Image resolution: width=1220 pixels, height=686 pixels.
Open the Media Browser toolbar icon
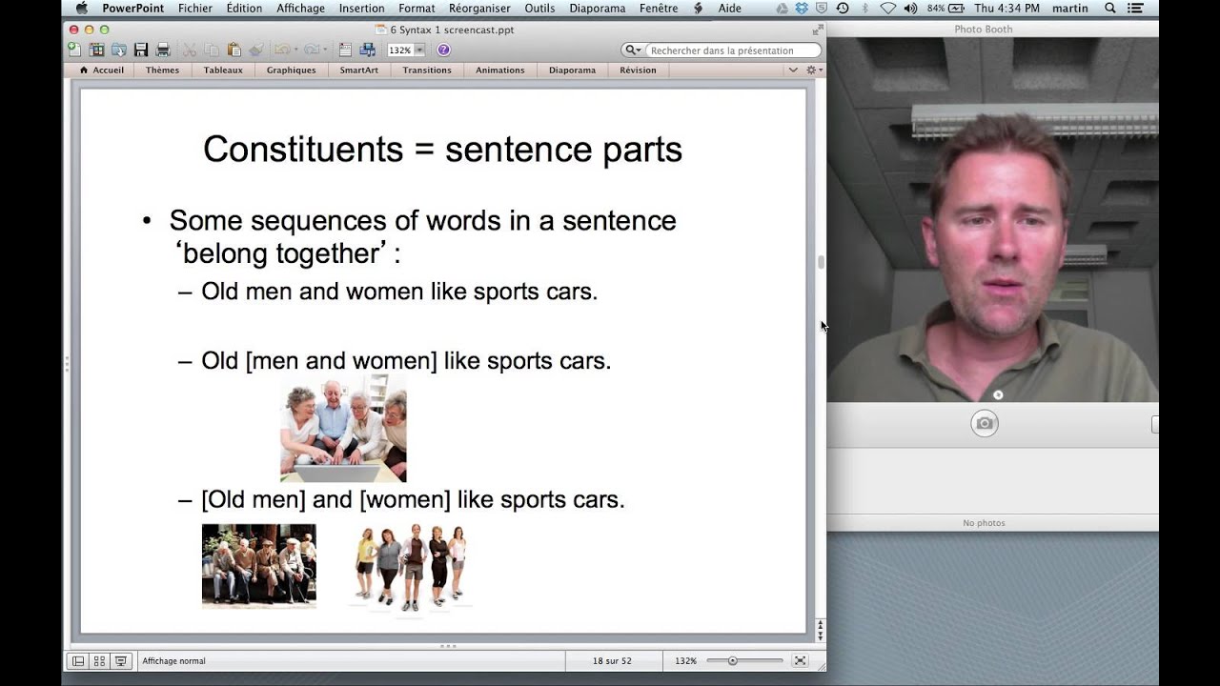(x=367, y=50)
